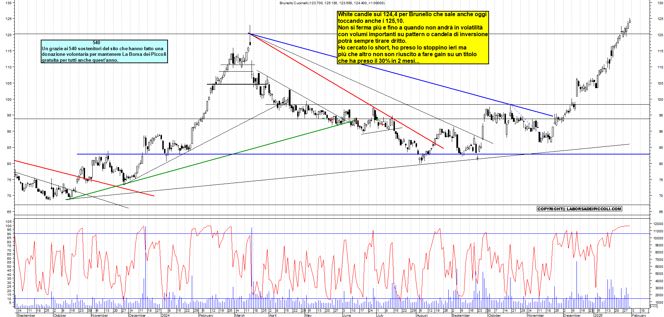
Task: Click the June month label
Action: pyautogui.click(x=347, y=315)
